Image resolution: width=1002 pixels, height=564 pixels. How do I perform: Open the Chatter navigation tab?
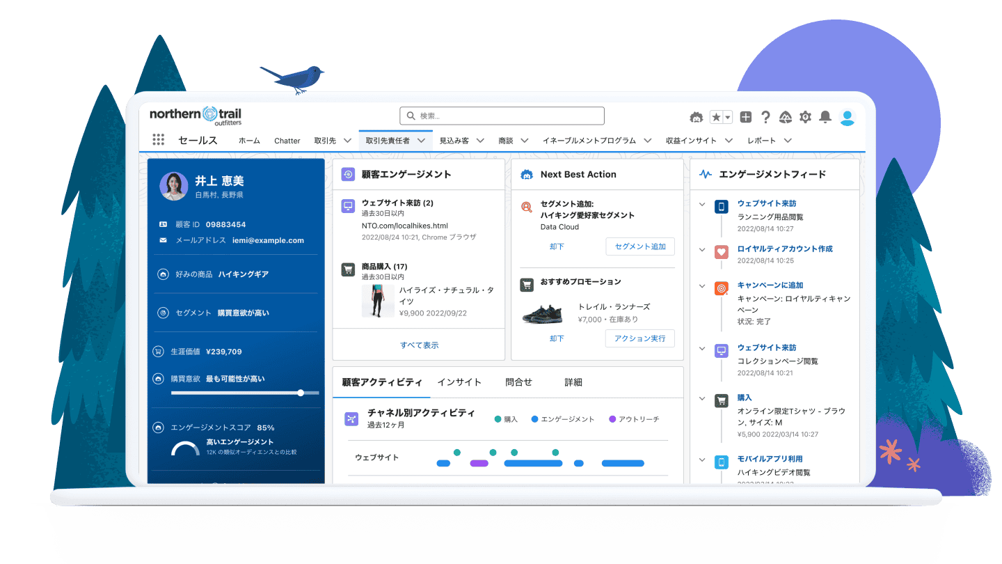pos(287,141)
